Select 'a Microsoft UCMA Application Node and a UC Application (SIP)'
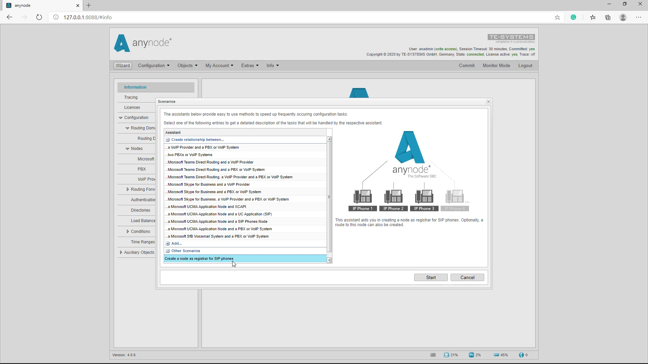The image size is (648, 364). coord(245,214)
